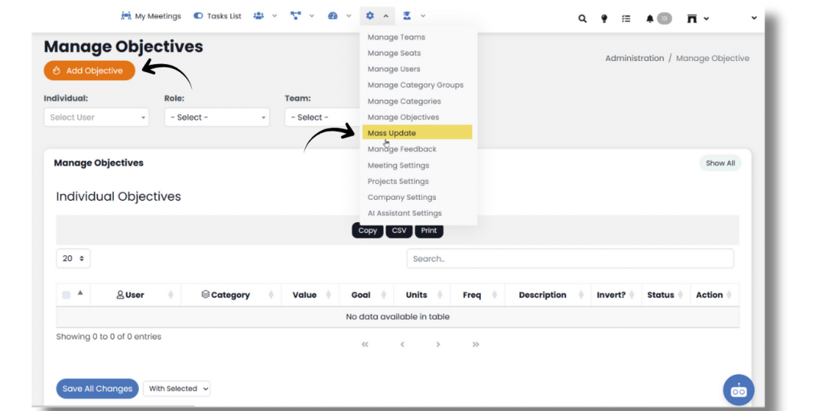The image size is (822, 411).
Task: Choose Manage Teams in settings menu
Action: (397, 37)
